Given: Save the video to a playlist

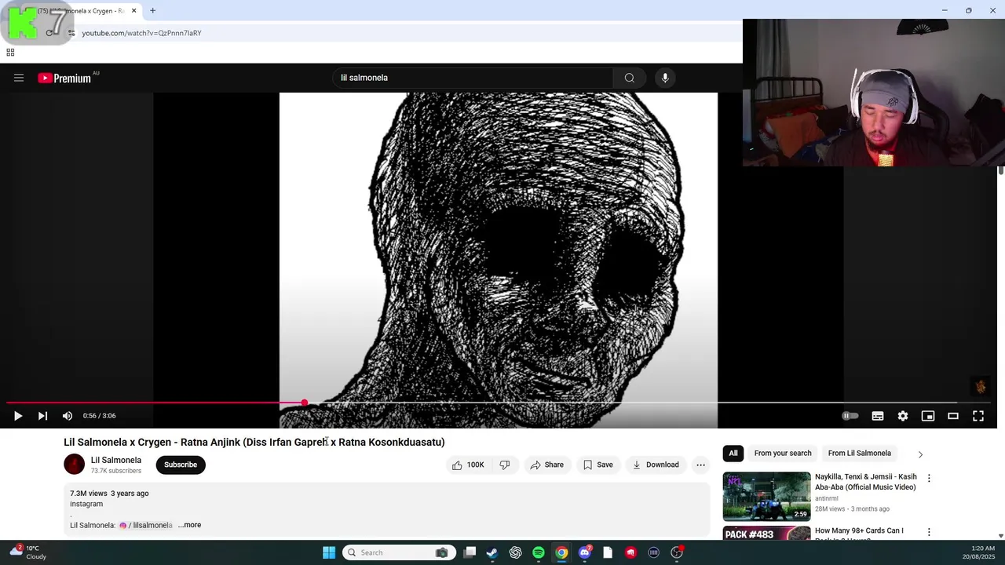Looking at the screenshot, I should click(x=598, y=465).
